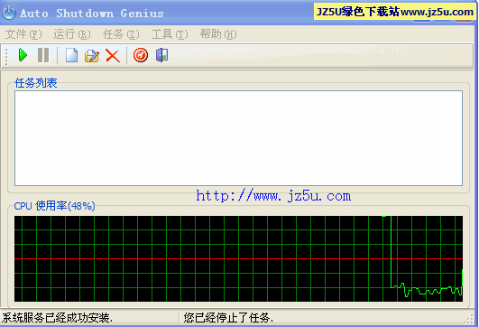Click the status message 您已经停止了任务

click(228, 318)
